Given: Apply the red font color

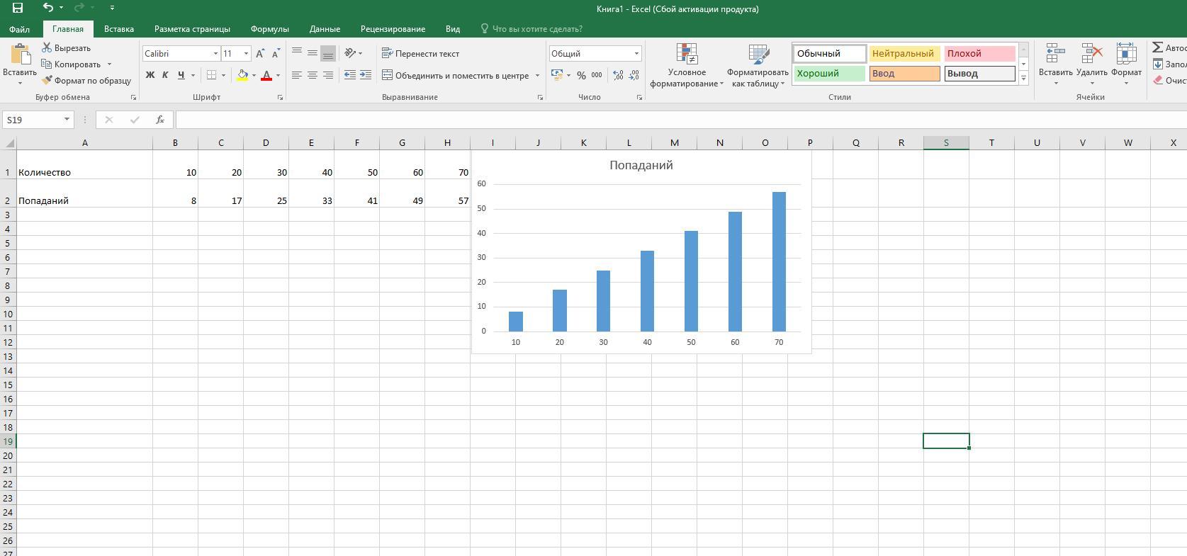Looking at the screenshot, I should (266, 75).
